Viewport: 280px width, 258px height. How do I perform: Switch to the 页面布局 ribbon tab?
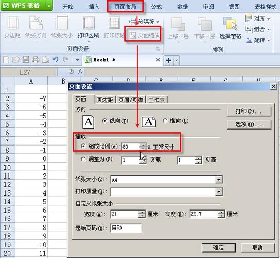[x=126, y=7]
